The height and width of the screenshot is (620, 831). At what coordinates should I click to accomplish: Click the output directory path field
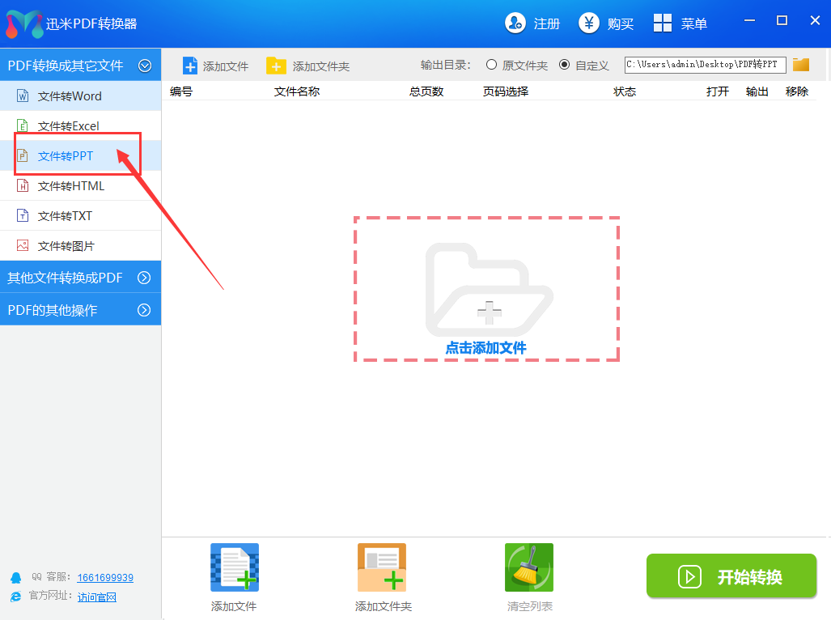(705, 65)
